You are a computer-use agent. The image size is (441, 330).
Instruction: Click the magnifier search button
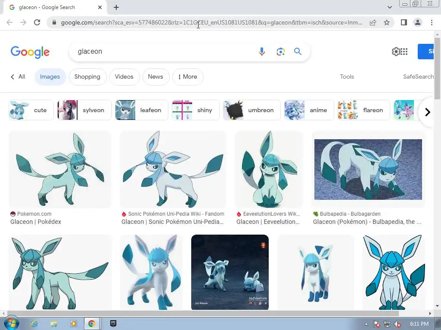point(298,52)
